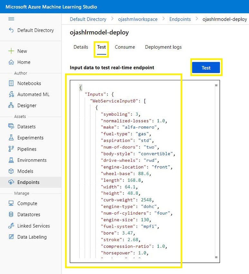Viewport: 249px width, 274px height.
Task: Click the "WebServiceInput0" line
Action: point(118,101)
